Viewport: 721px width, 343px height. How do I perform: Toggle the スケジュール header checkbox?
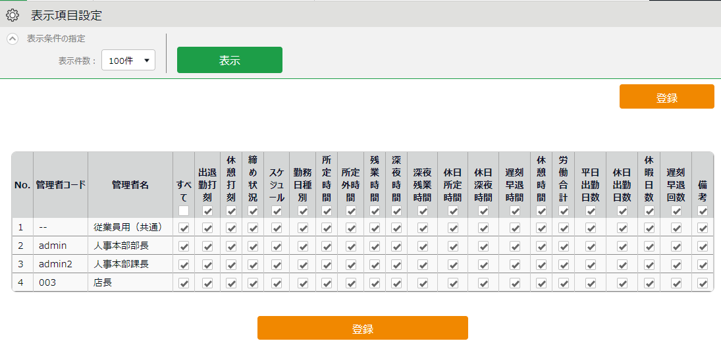[277, 211]
